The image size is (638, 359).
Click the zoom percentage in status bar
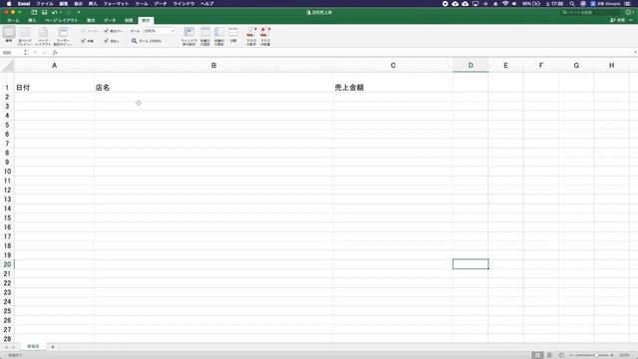[x=624, y=355]
